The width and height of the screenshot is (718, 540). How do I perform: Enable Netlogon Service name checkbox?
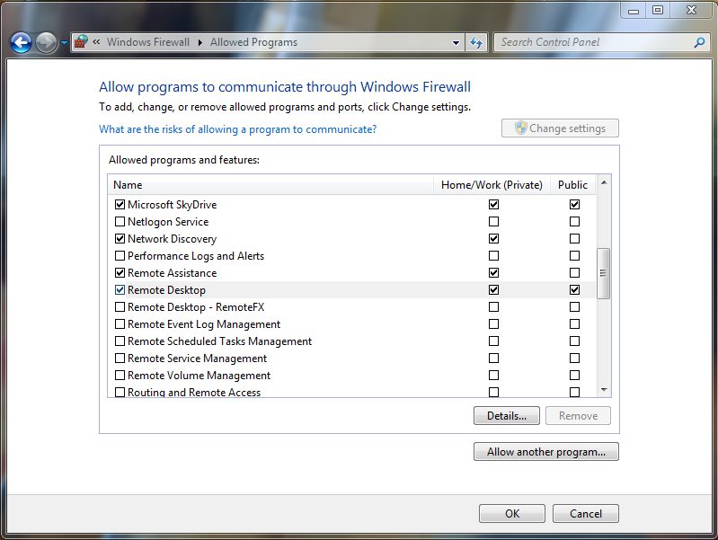(120, 222)
